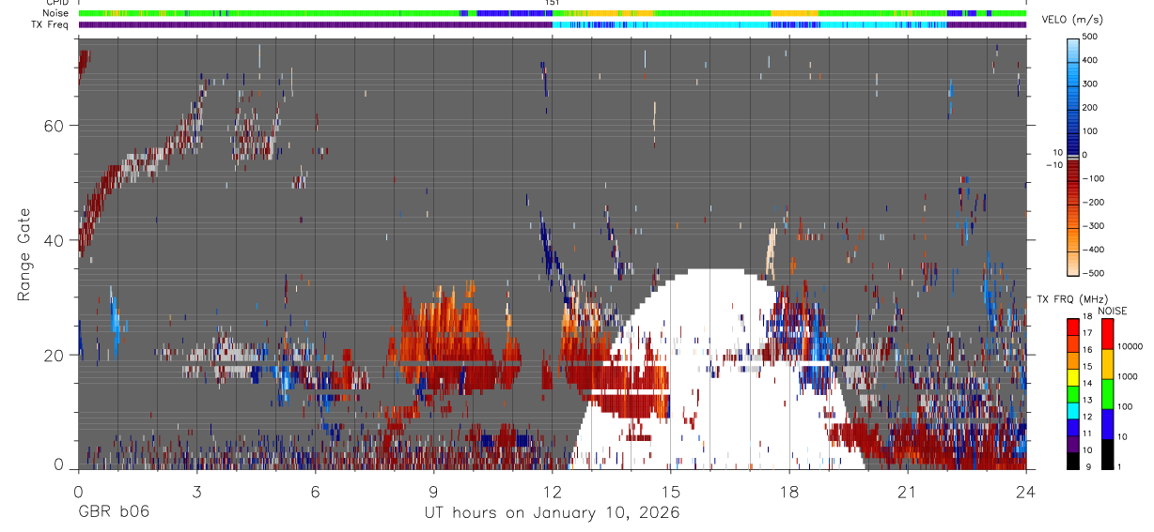The image size is (1154, 532).
Task: Click the "14" label on the TX FRQ legend
Action: pos(1088,383)
